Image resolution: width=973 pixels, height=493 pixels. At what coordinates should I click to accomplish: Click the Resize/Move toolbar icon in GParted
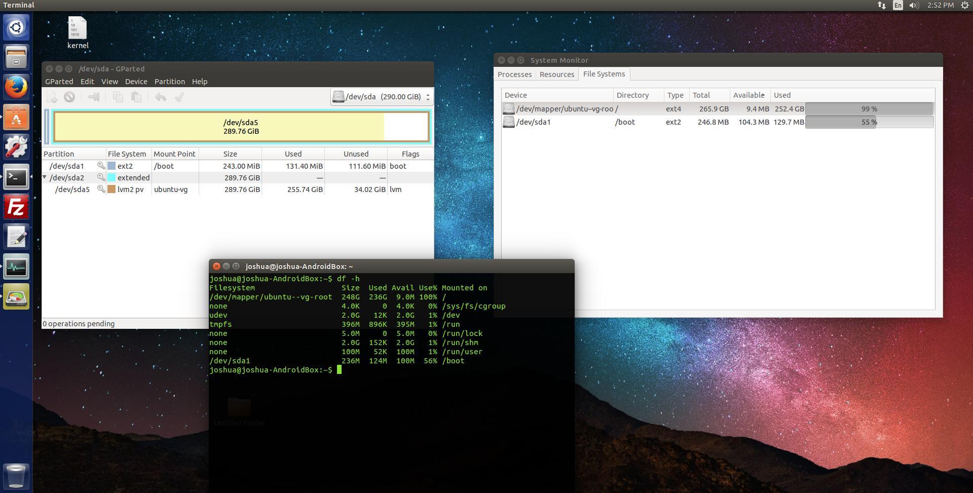pyautogui.click(x=93, y=97)
